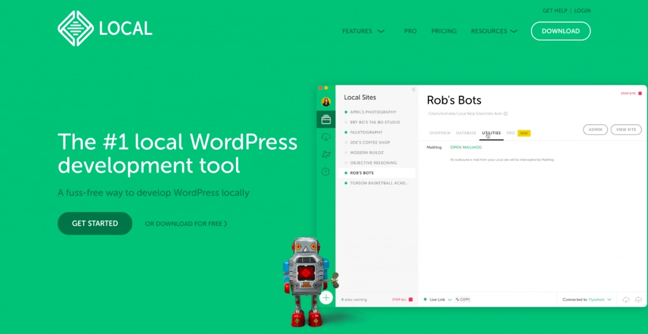This screenshot has width=648, height=334.
Task: Select the Rob's Bots site
Action: coord(377,173)
